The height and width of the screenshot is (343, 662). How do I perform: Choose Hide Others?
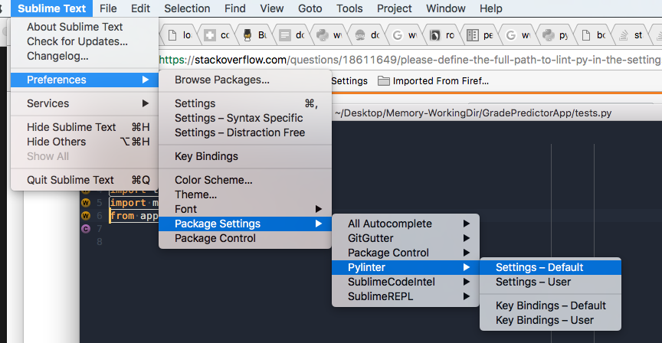pyautogui.click(x=84, y=142)
